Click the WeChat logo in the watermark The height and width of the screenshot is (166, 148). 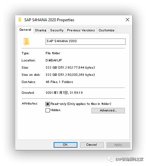[110, 159]
